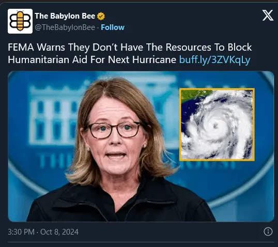
Task: Open the buff.ly/3ZVKqLy link
Action: point(215,59)
